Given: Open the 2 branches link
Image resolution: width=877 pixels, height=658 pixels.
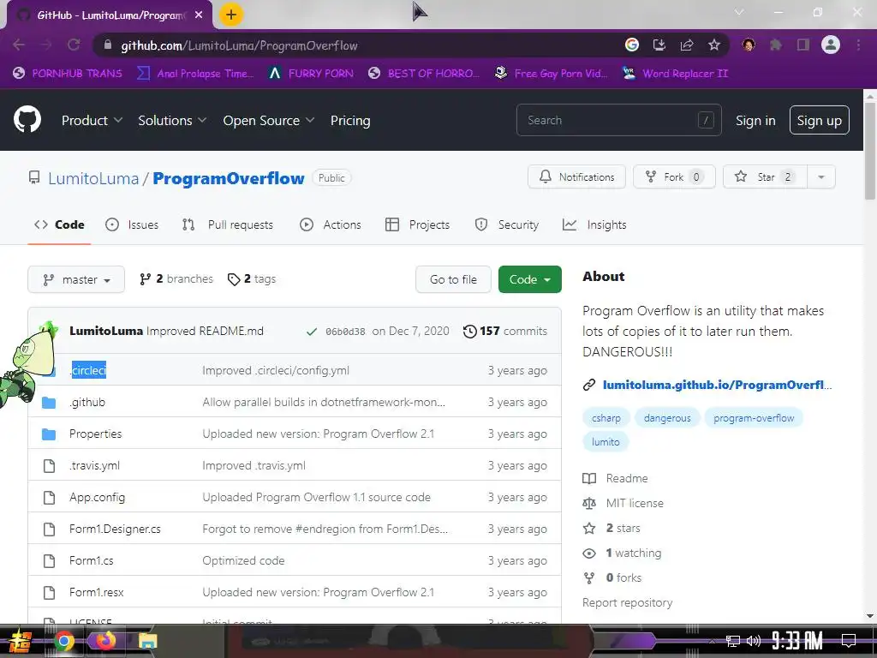Looking at the screenshot, I should 176,278.
